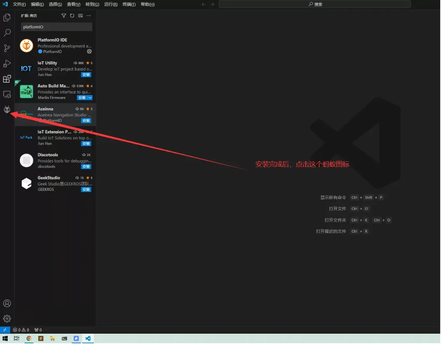
Task: Click the IoT Utility logo thumbnail
Action: [26, 69]
